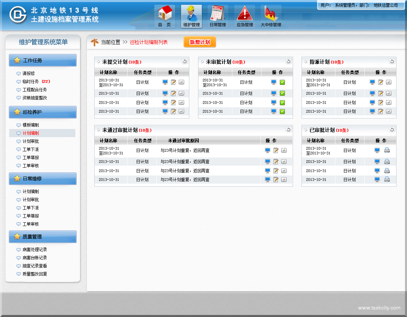Tick green approve check in last 未审批计划 row

click(282, 111)
